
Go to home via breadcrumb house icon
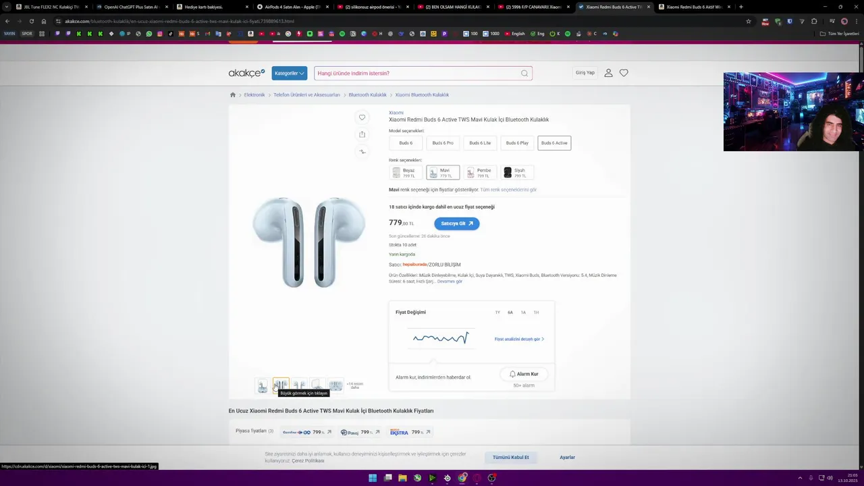233,95
